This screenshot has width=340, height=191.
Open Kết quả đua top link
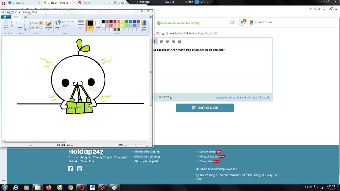(209, 157)
